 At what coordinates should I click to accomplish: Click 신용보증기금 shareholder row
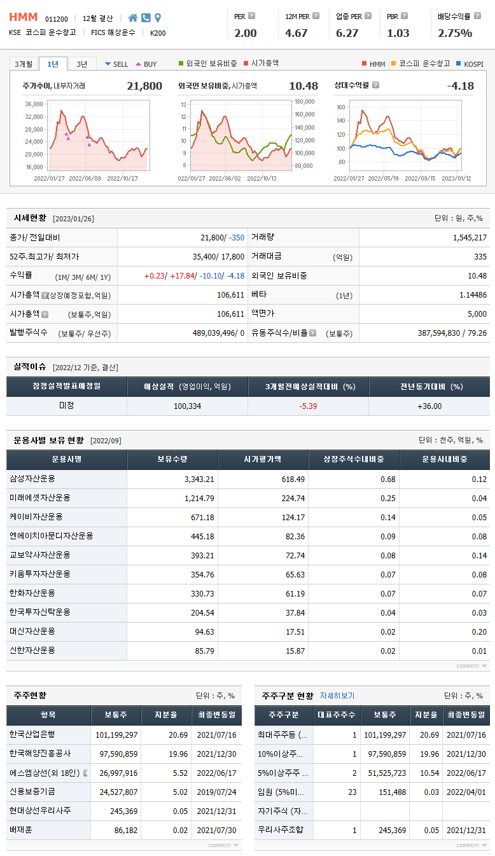pos(124,792)
